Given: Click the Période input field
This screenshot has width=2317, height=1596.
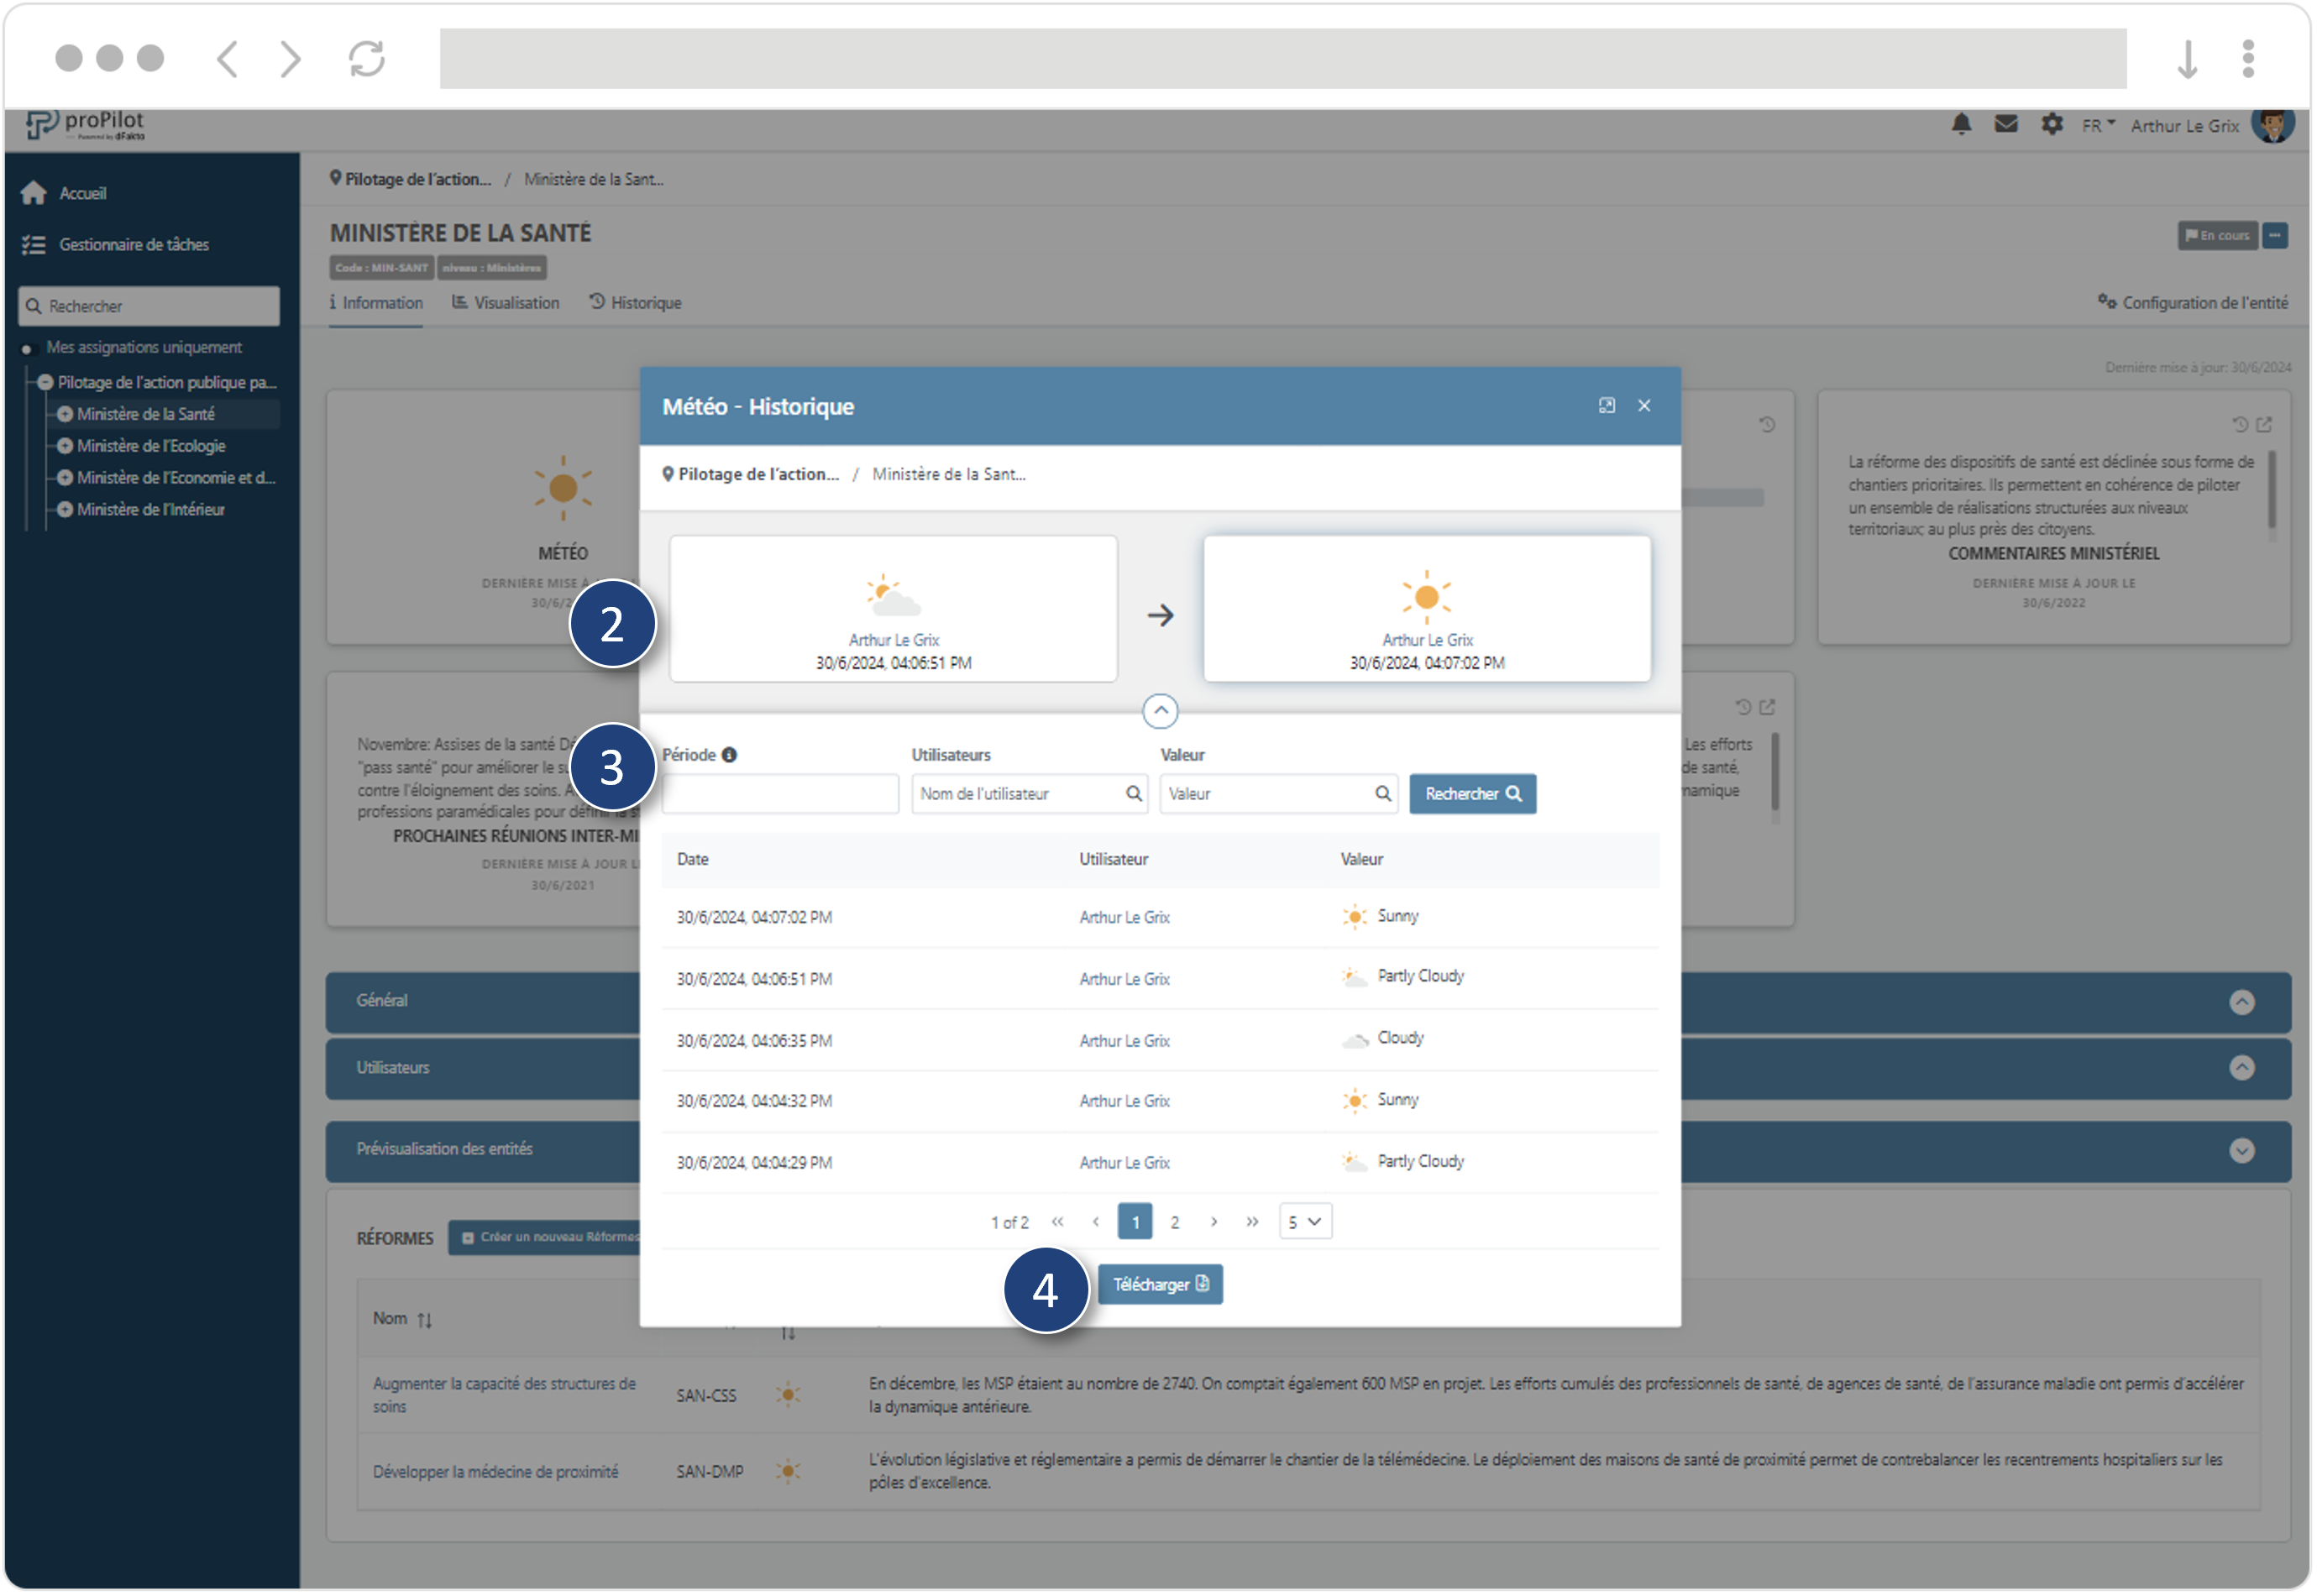Looking at the screenshot, I should (780, 795).
